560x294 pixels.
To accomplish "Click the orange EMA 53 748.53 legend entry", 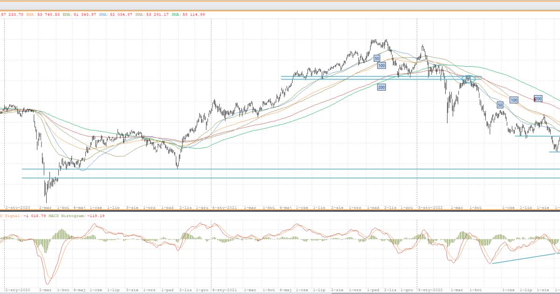I will point(42,14).
